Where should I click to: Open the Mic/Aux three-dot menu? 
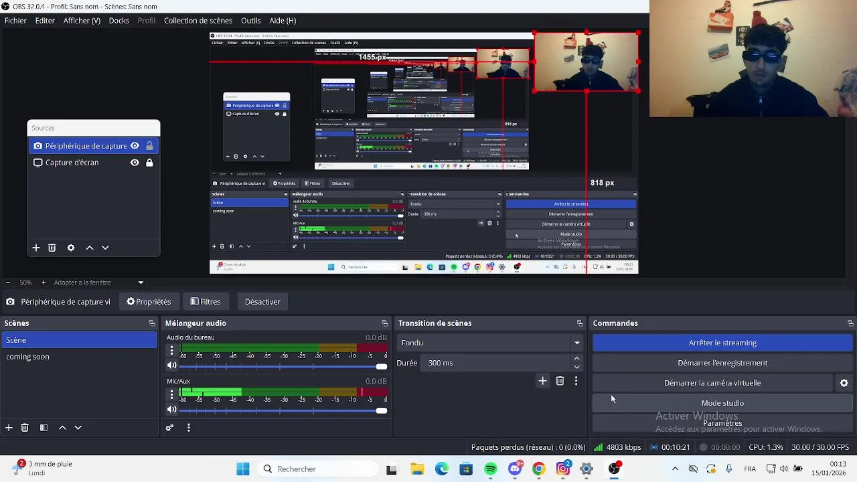coord(171,394)
